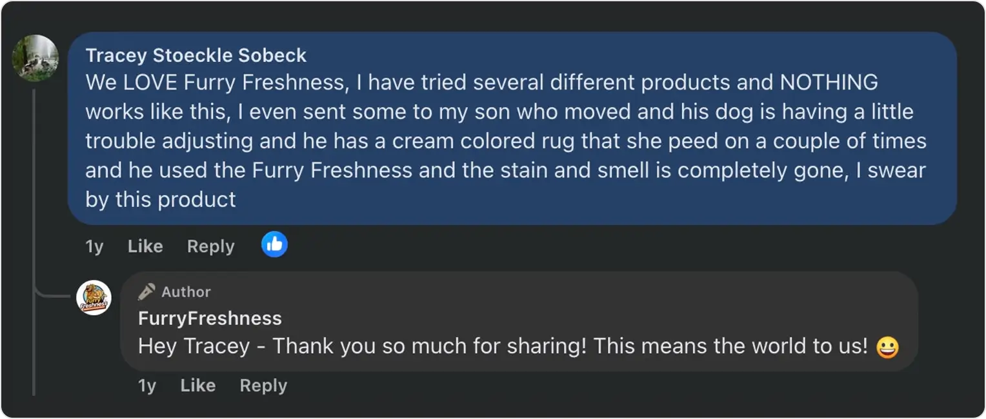Click the "Hey Tracey" greeting text
The width and height of the screenshot is (986, 419).
194,346
